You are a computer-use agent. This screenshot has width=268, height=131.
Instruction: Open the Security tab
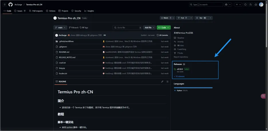[x=76, y=11]
